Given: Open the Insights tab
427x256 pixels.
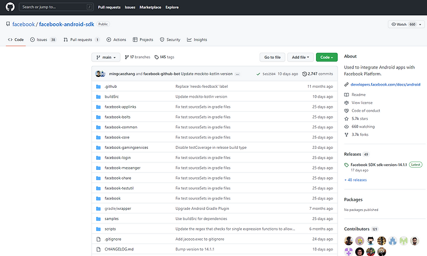Looking at the screenshot, I should [x=197, y=40].
